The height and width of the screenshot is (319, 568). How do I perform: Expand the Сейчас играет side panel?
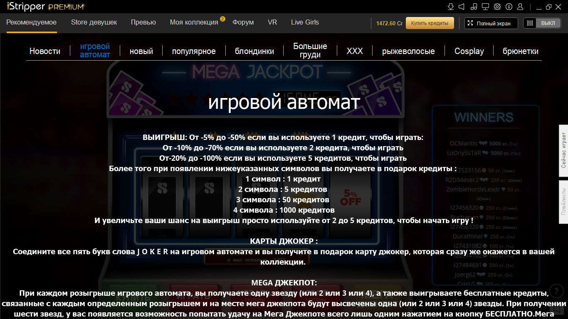click(563, 151)
